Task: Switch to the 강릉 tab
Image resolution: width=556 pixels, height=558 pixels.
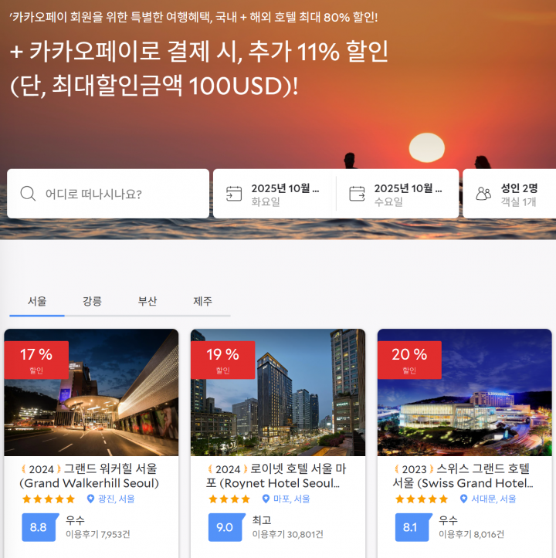Action: point(92,301)
